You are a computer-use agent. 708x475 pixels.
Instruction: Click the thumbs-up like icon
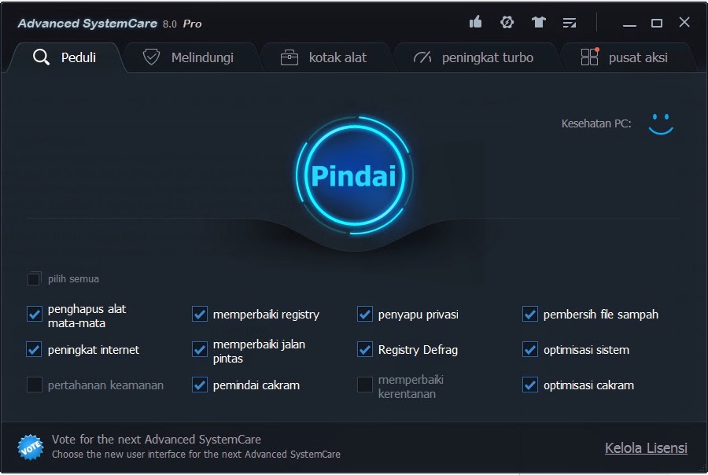[x=475, y=22]
